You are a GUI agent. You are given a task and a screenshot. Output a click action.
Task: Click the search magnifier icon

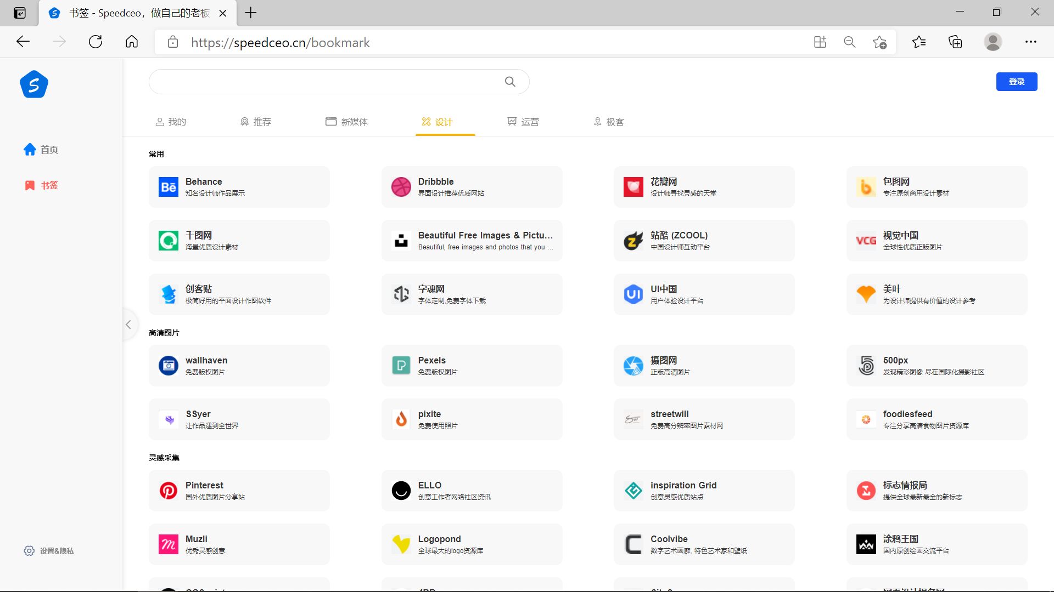[510, 82]
